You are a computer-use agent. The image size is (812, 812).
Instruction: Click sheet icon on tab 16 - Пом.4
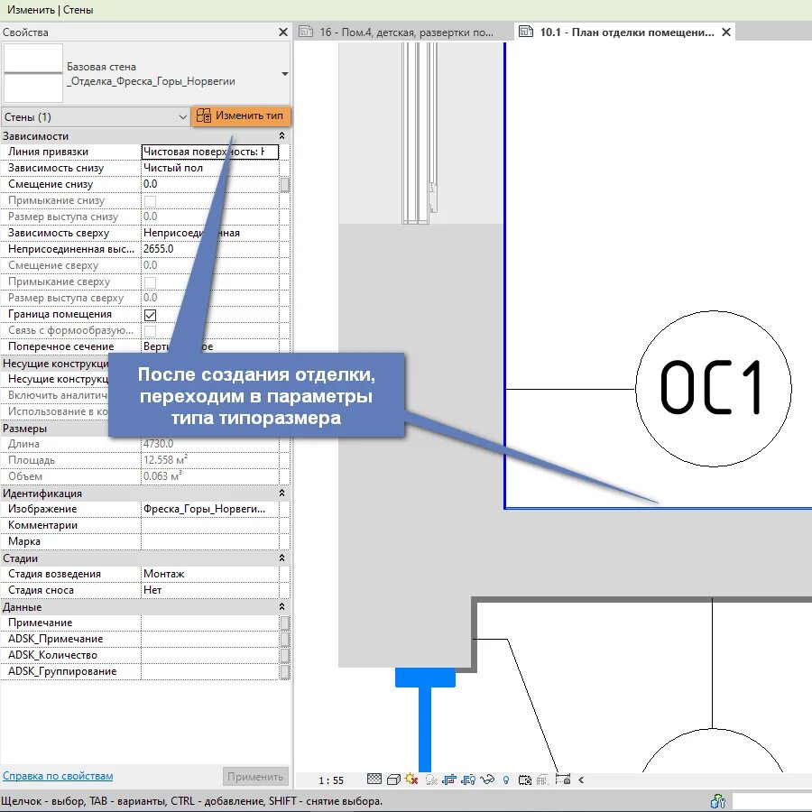pos(306,32)
